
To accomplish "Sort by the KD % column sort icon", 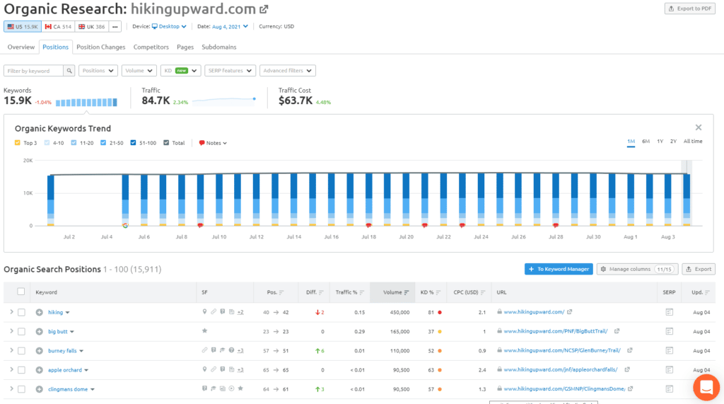I will [x=438, y=293].
